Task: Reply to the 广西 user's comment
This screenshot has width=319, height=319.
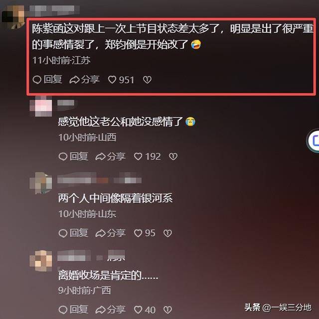Action: 73,310
